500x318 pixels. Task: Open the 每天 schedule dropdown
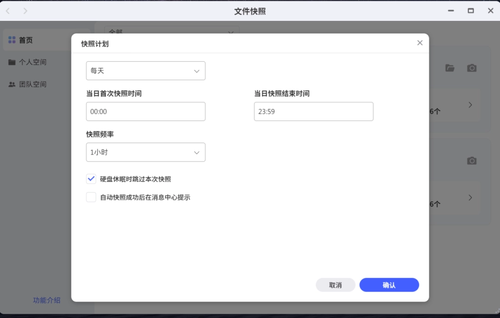pyautogui.click(x=145, y=71)
